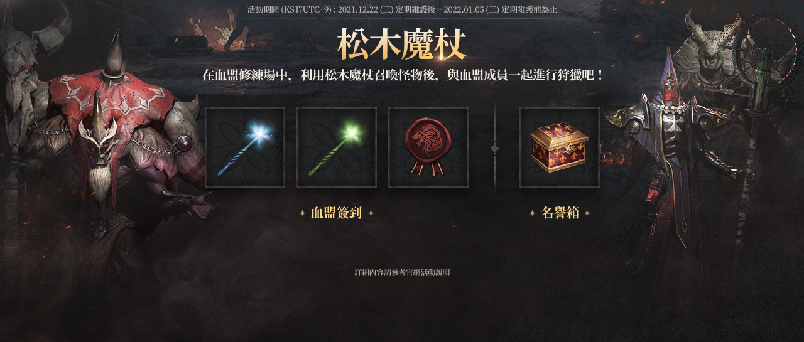Click star ornament right of 血盟簽到
Viewport: 804px width, 342px height.
coord(371,213)
